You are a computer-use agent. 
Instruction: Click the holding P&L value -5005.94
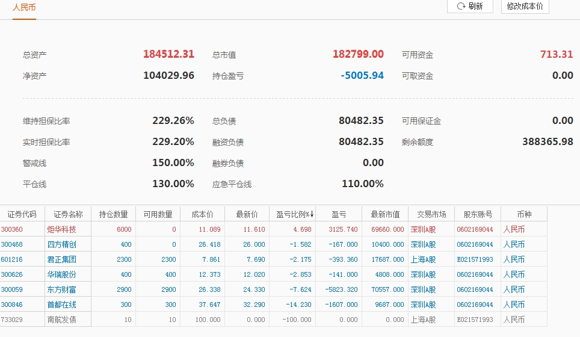(362, 75)
